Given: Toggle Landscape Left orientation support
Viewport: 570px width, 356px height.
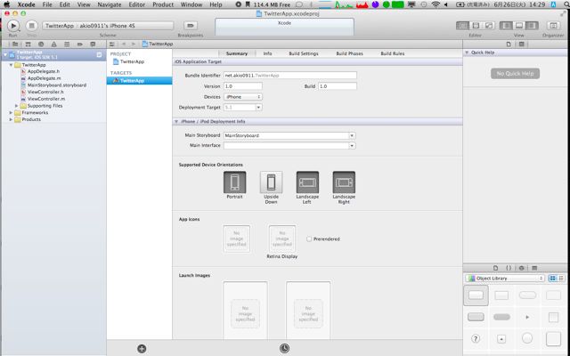Looking at the screenshot, I should [x=307, y=182].
